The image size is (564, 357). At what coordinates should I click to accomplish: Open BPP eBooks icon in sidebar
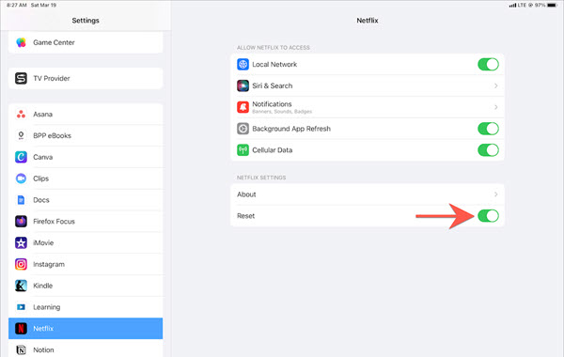click(21, 135)
